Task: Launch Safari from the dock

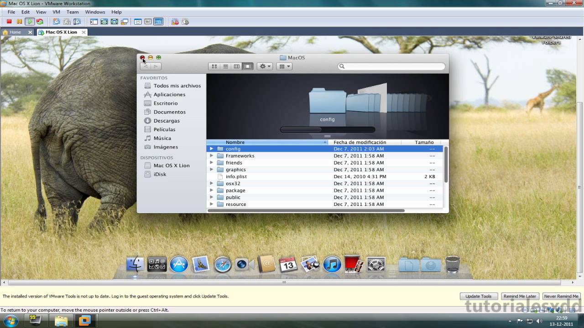Action: tap(223, 264)
